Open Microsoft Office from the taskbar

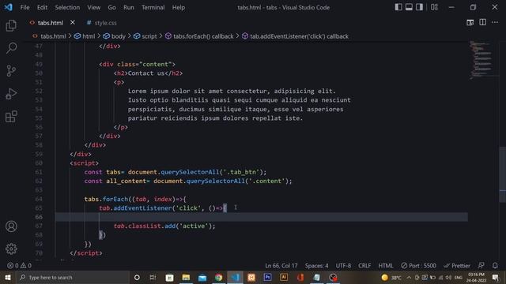click(x=300, y=277)
